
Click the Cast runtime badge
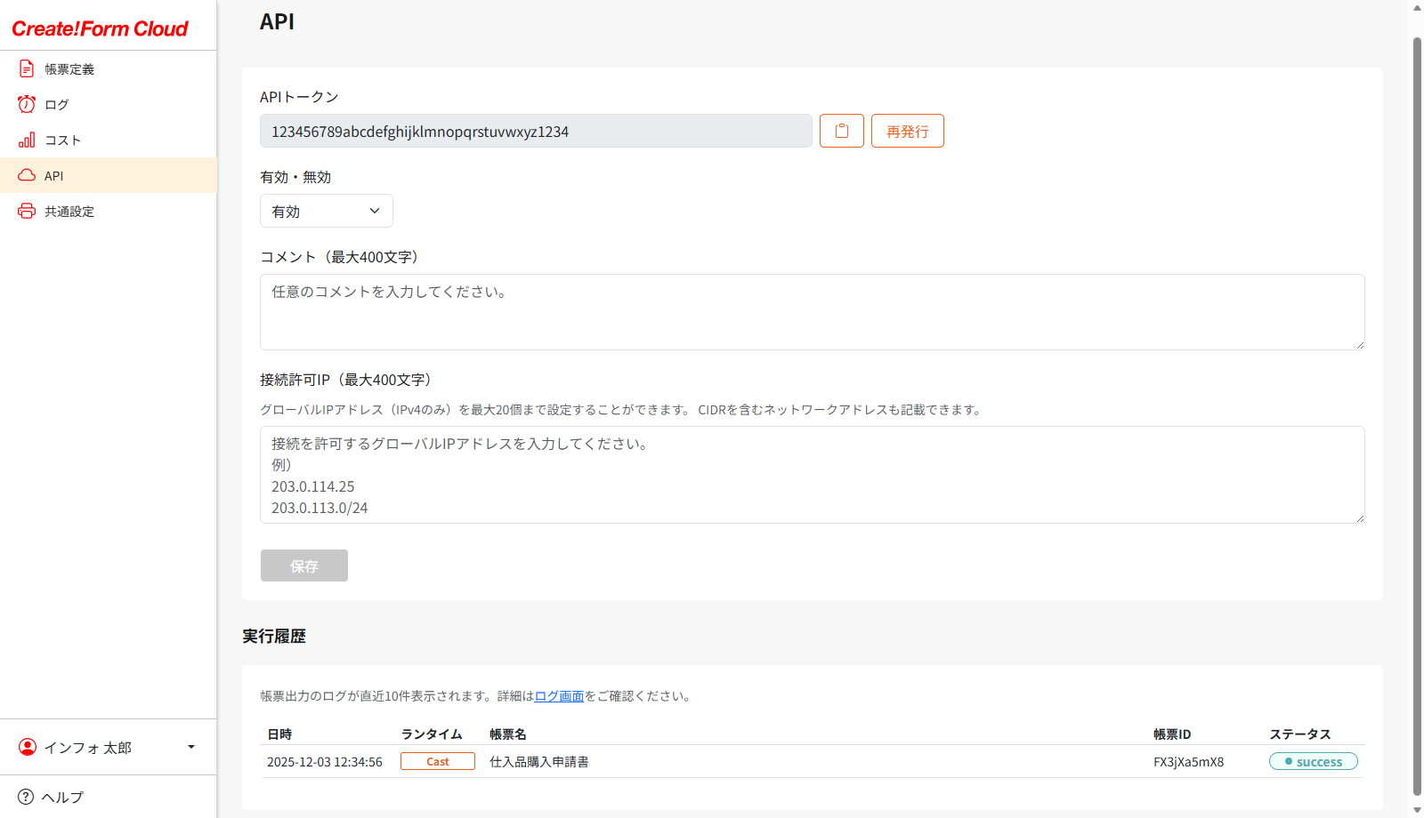point(437,761)
